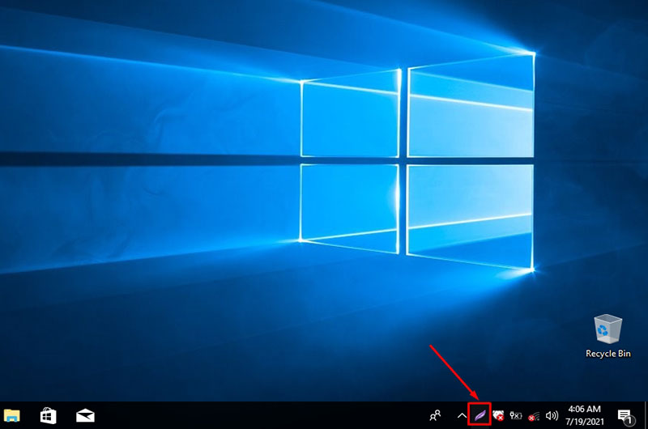Open the clock showing 4:06 AM
648x429 pixels.
[x=584, y=415]
